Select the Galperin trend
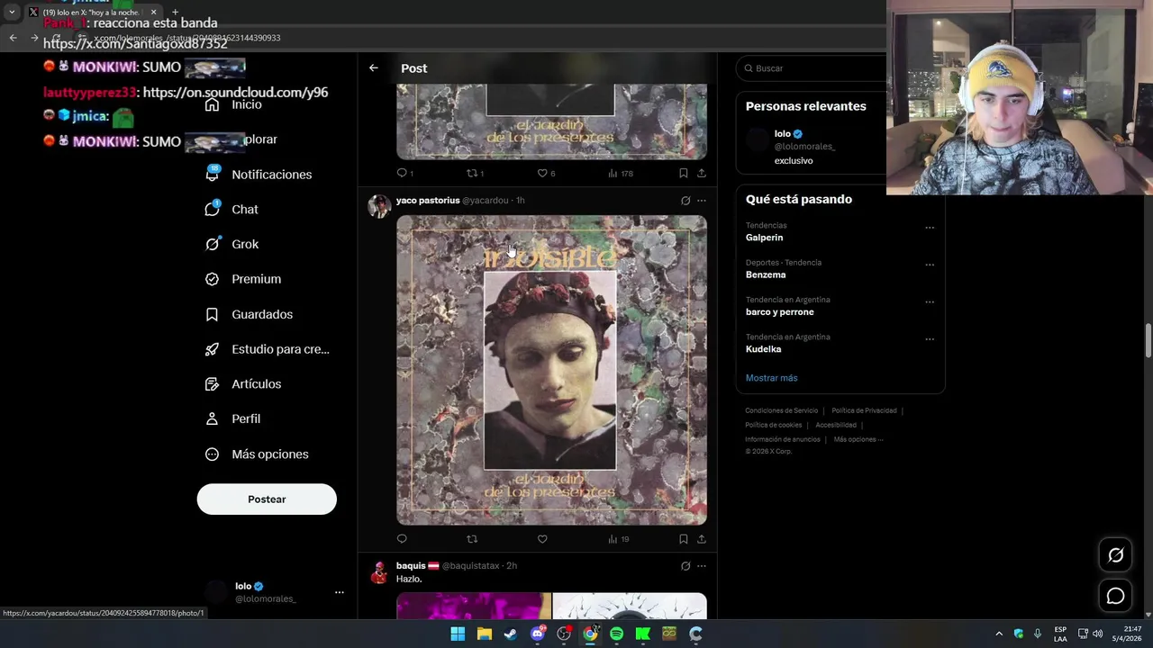 [x=764, y=238]
